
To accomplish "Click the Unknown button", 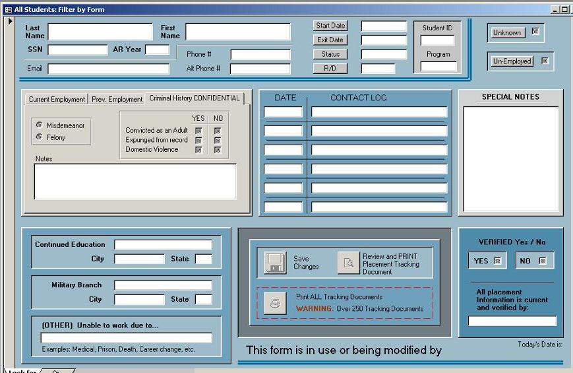I will [x=507, y=32].
